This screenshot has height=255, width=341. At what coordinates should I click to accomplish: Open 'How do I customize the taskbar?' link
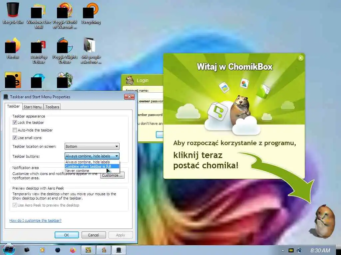tap(35, 220)
